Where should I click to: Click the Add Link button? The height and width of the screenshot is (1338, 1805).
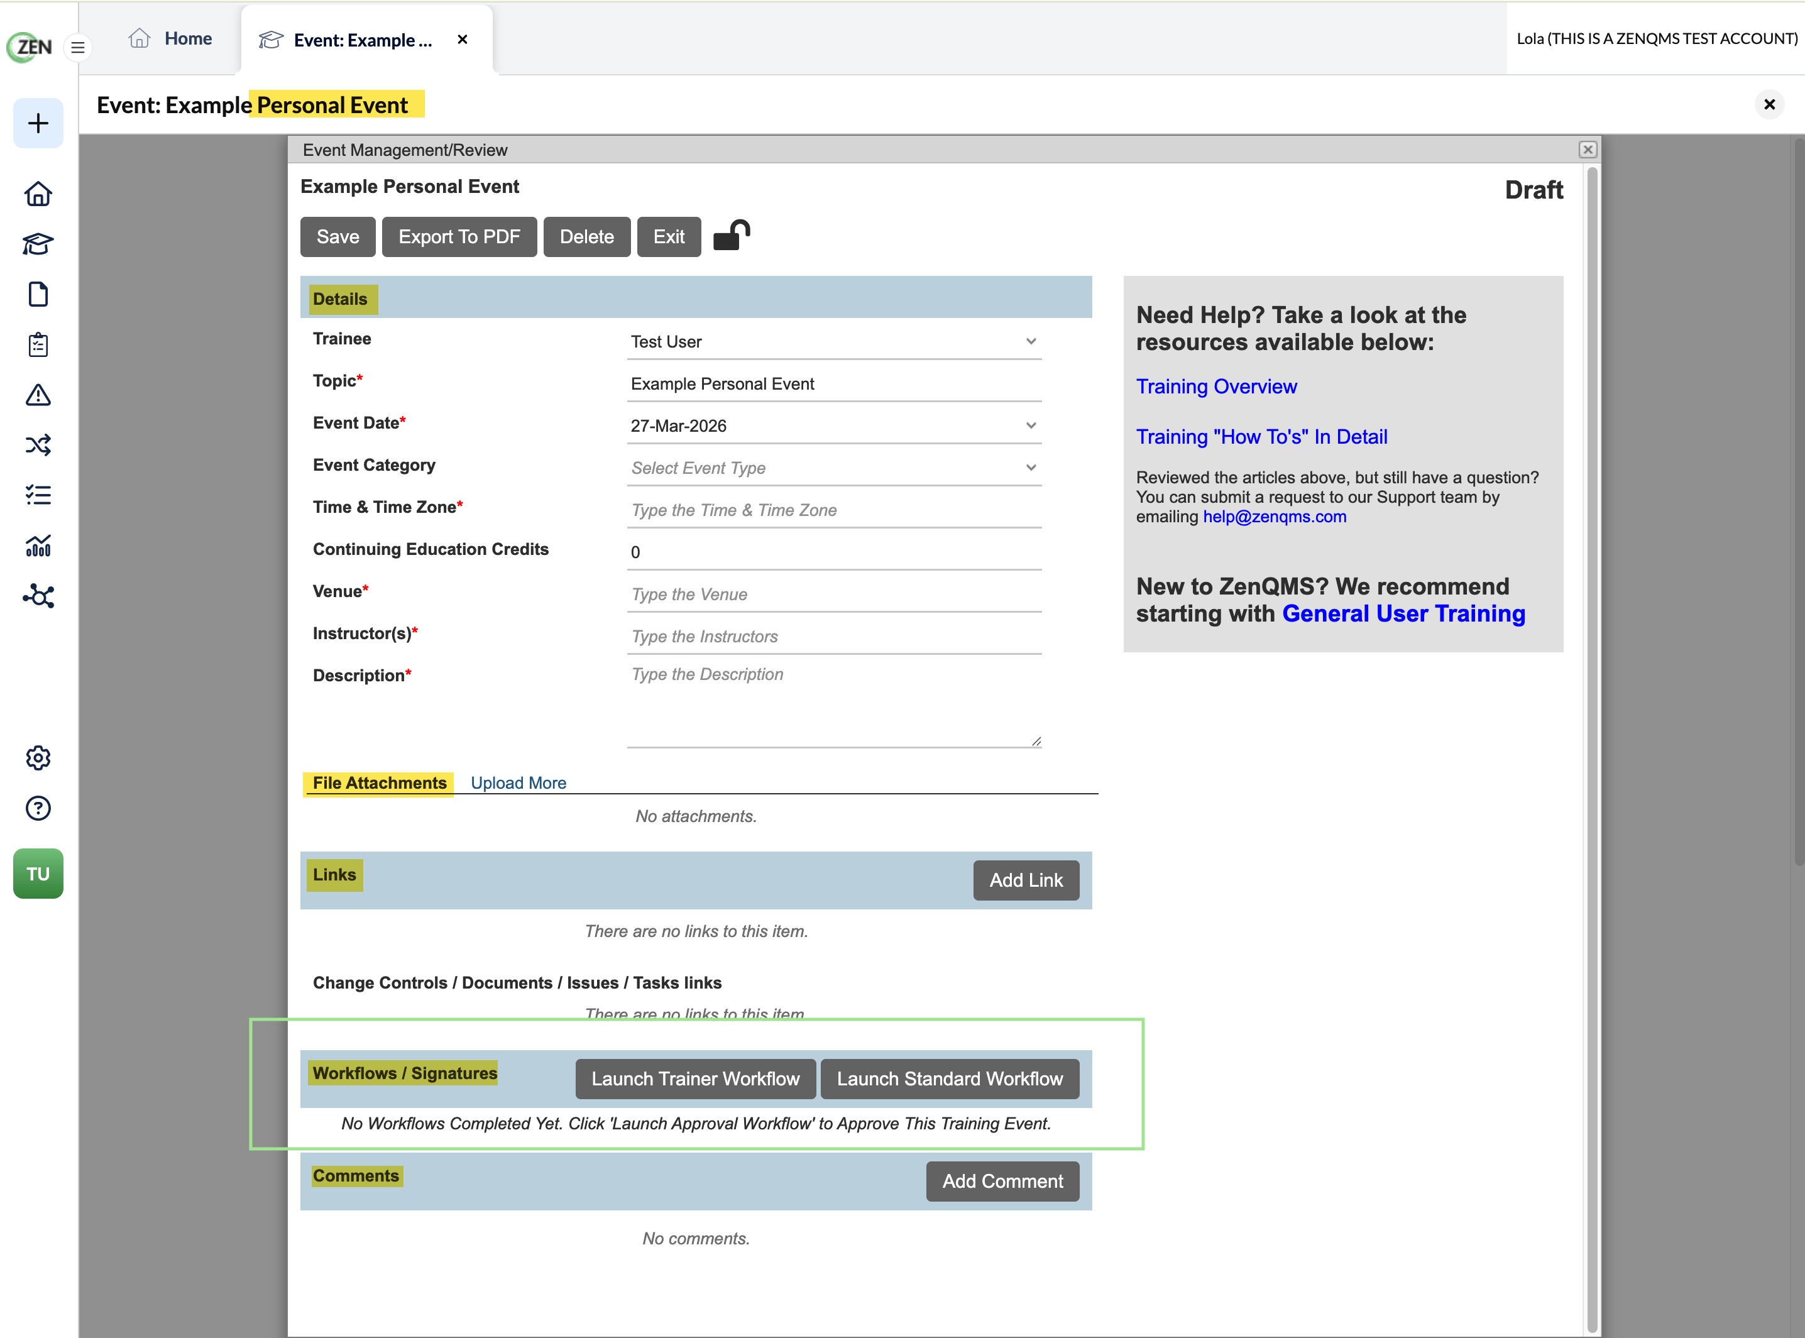[1026, 880]
